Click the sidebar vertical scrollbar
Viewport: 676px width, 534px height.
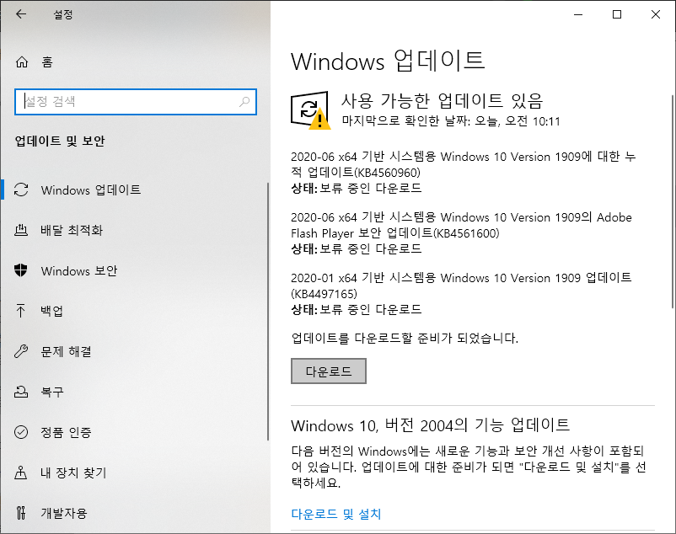tap(268, 311)
